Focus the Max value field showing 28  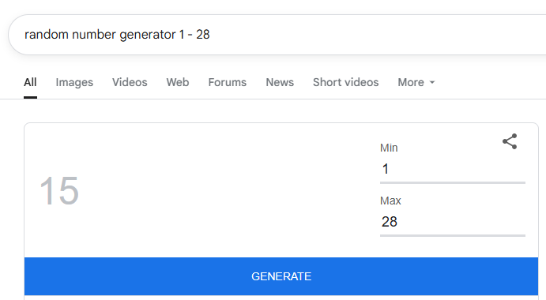click(x=452, y=222)
